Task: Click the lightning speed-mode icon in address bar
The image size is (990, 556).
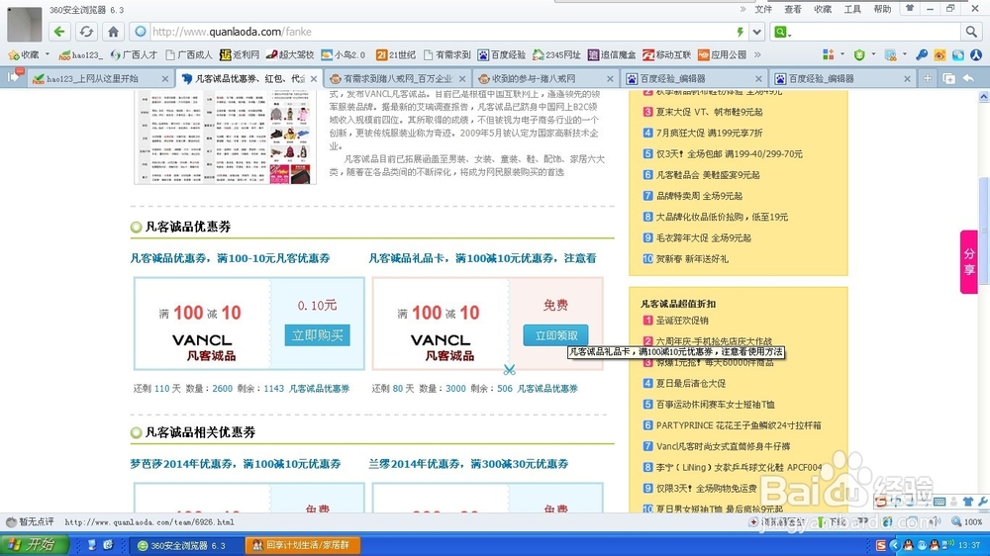Action: [740, 32]
